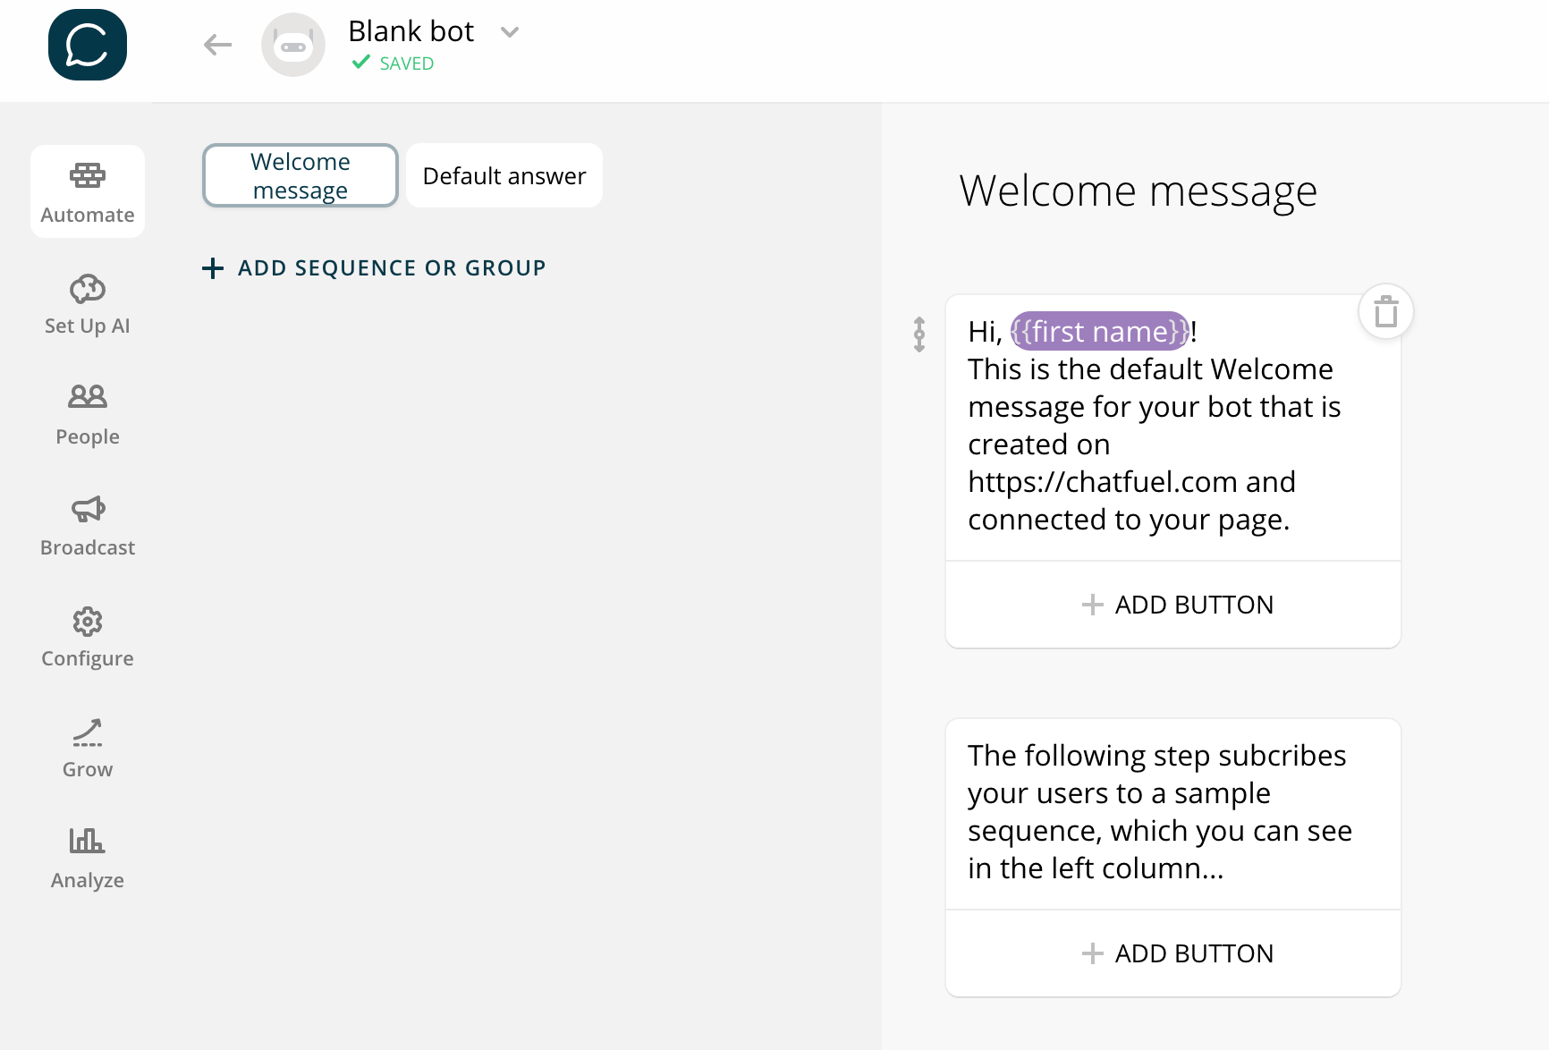This screenshot has height=1050, width=1549.
Task: Go back using the left arrow
Action: coord(217,45)
